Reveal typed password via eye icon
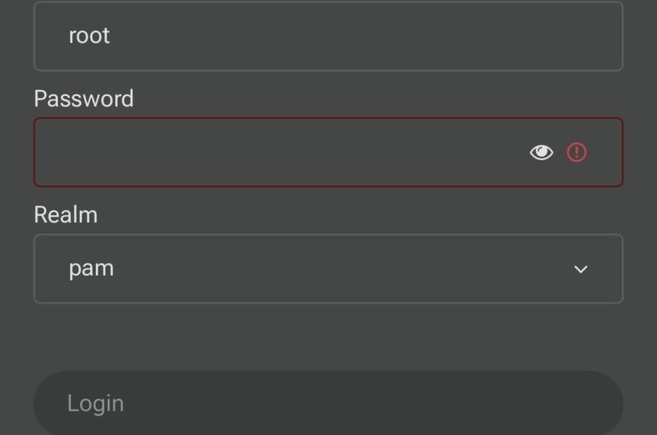The height and width of the screenshot is (435, 657). pos(542,153)
